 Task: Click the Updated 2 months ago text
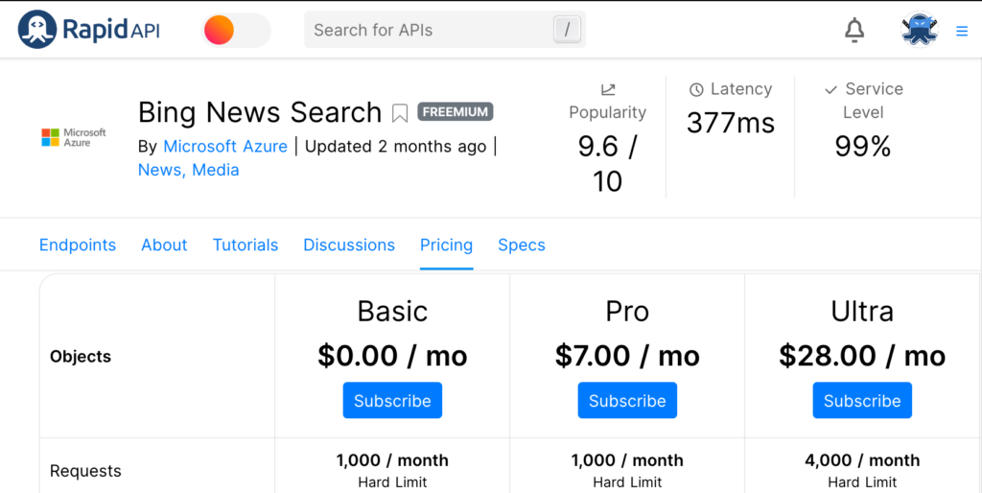click(395, 147)
